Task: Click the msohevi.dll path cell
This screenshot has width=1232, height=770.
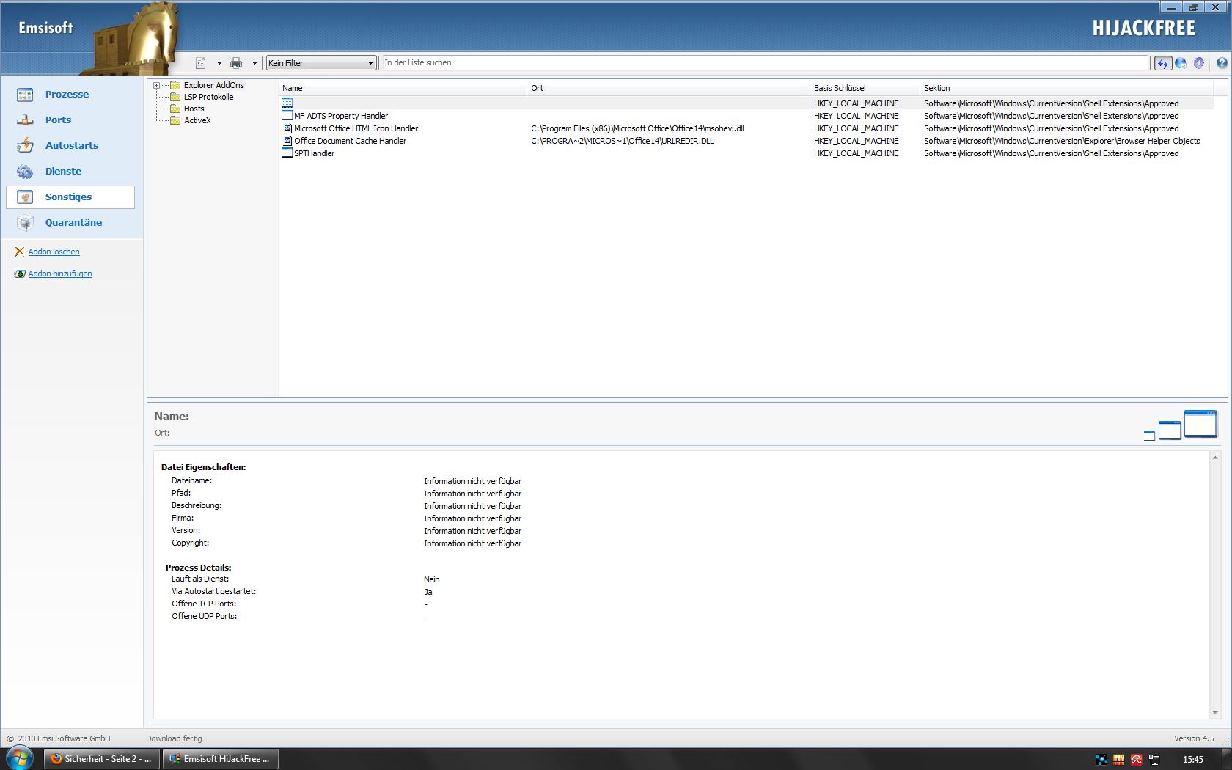Action: point(637,128)
